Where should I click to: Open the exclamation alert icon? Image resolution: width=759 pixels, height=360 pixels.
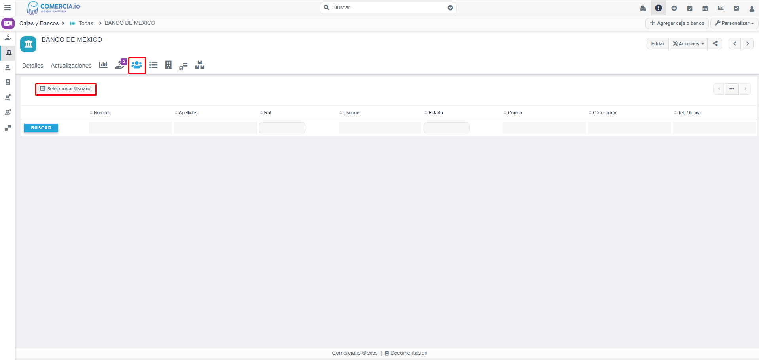point(659,8)
